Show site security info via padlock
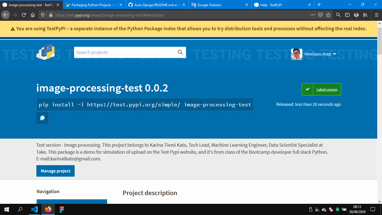The width and height of the screenshot is (382, 215). pyautogui.click(x=51, y=15)
